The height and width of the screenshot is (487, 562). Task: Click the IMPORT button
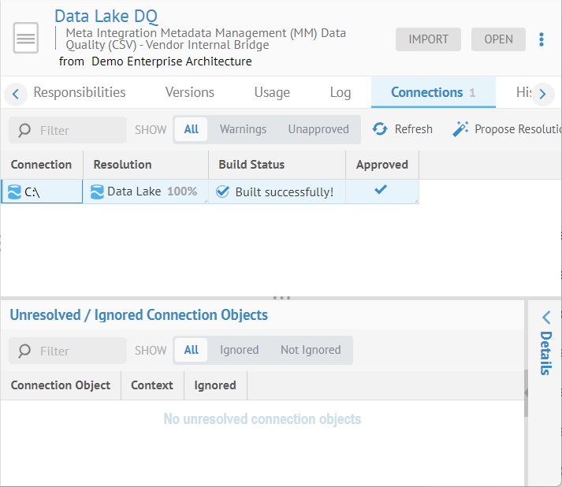click(x=428, y=39)
